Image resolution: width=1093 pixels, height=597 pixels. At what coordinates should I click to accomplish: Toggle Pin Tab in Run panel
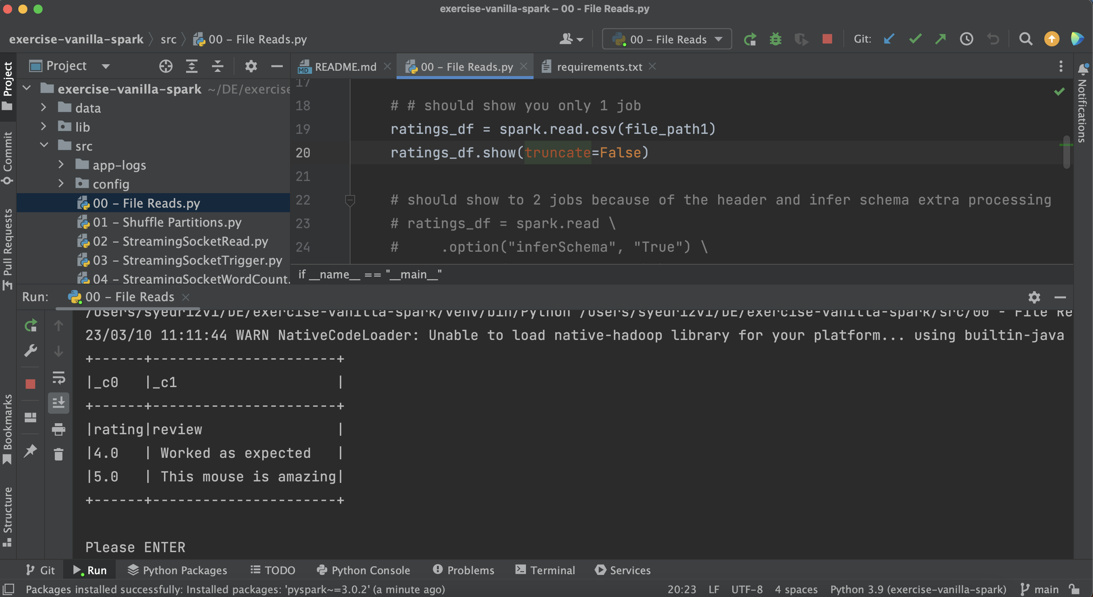click(30, 451)
